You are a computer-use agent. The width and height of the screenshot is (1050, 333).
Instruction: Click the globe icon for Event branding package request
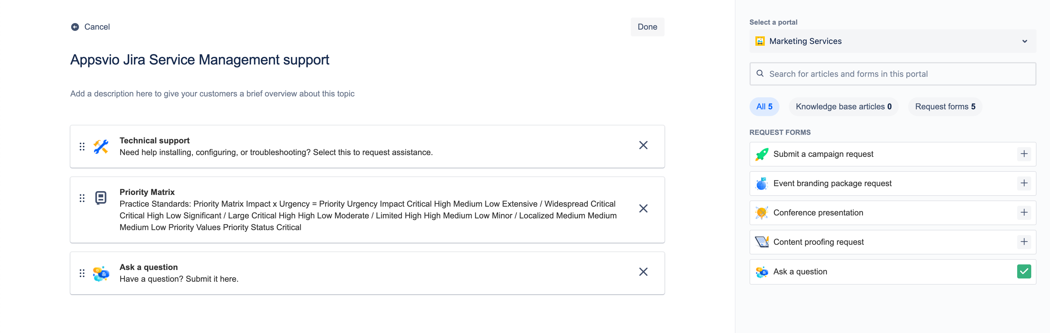click(762, 183)
